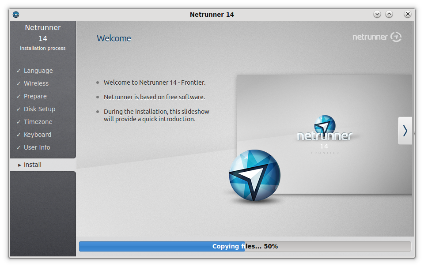Select the current Install step
This screenshot has height=267, width=424.
click(x=43, y=165)
